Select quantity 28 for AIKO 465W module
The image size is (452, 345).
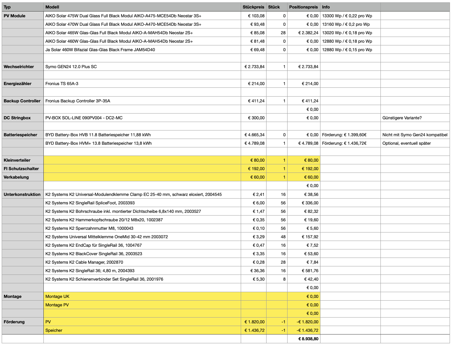(277, 33)
